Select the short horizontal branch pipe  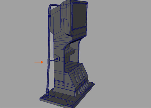(53, 60)
